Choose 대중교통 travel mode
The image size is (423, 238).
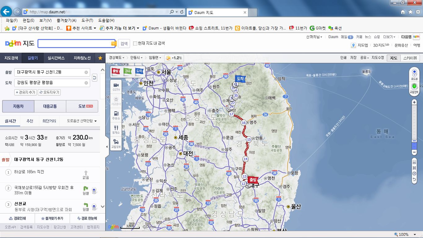click(x=50, y=106)
